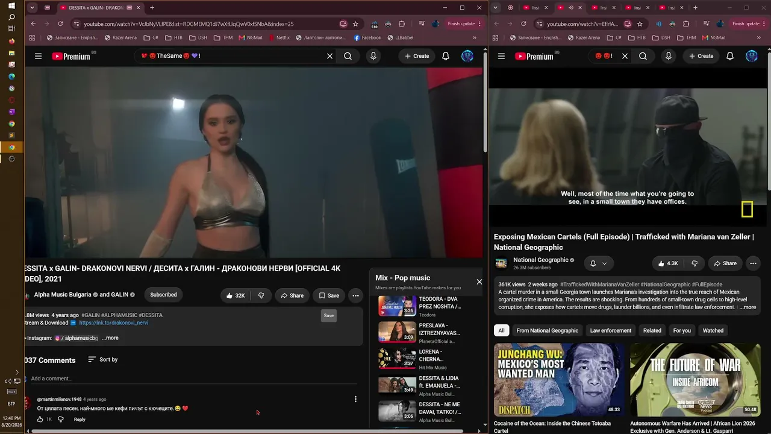Expand Mexican Cartels description with ...more
Viewport: 771px width, 434px height.
pos(747,307)
